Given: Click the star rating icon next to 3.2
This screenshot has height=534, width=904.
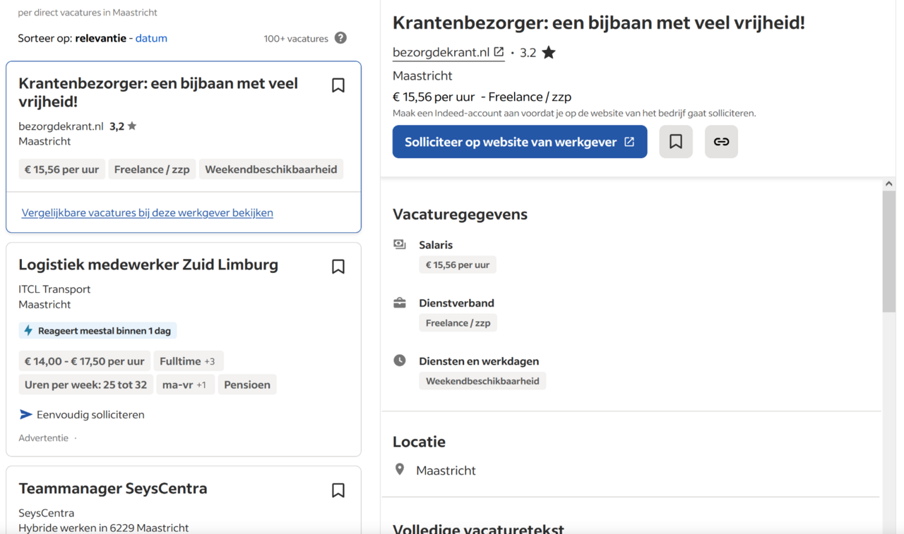Looking at the screenshot, I should pyautogui.click(x=549, y=53).
